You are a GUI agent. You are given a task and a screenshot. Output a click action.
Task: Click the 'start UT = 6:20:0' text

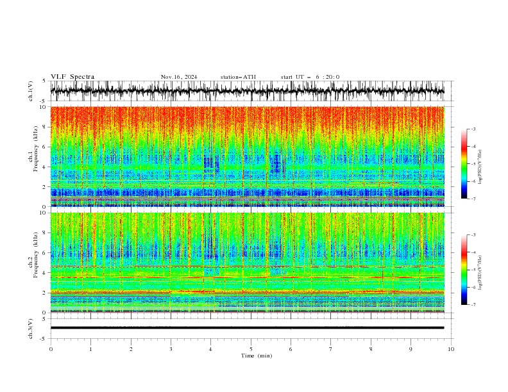(310, 77)
